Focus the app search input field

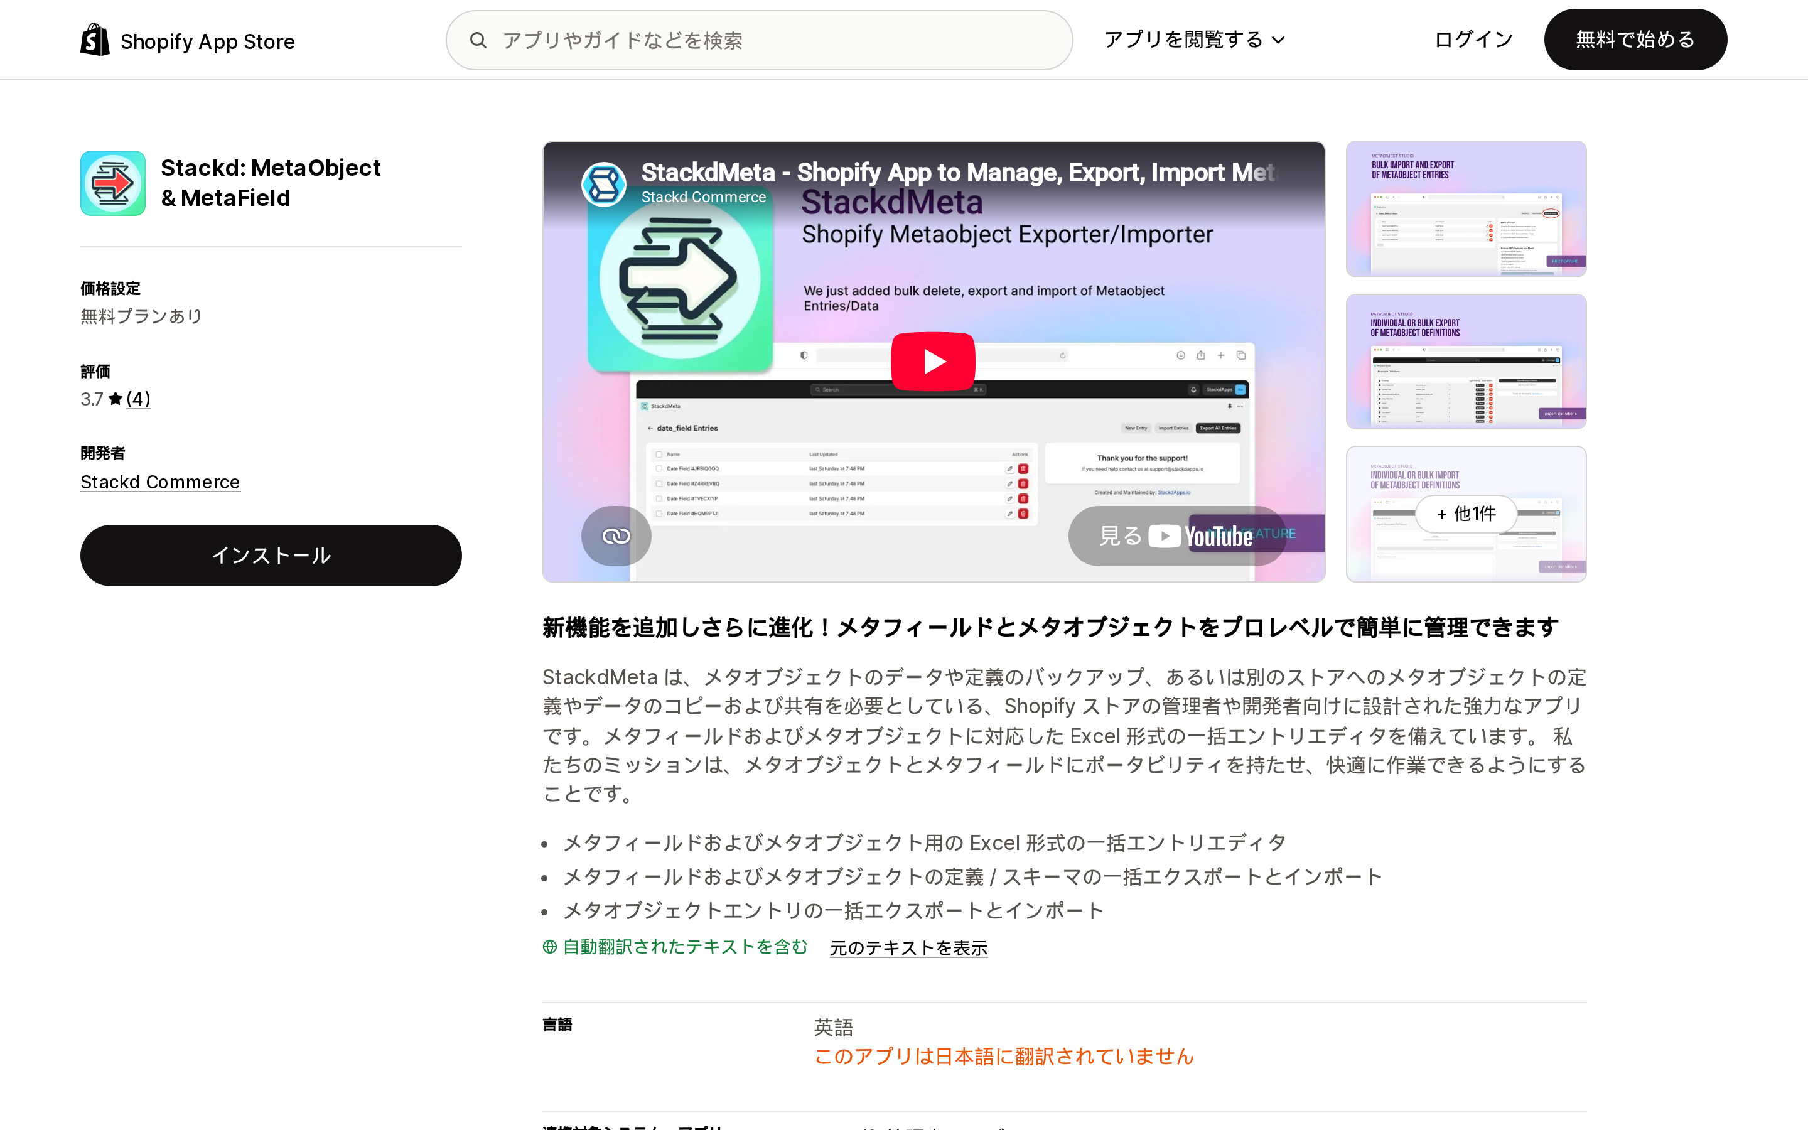[x=759, y=40]
